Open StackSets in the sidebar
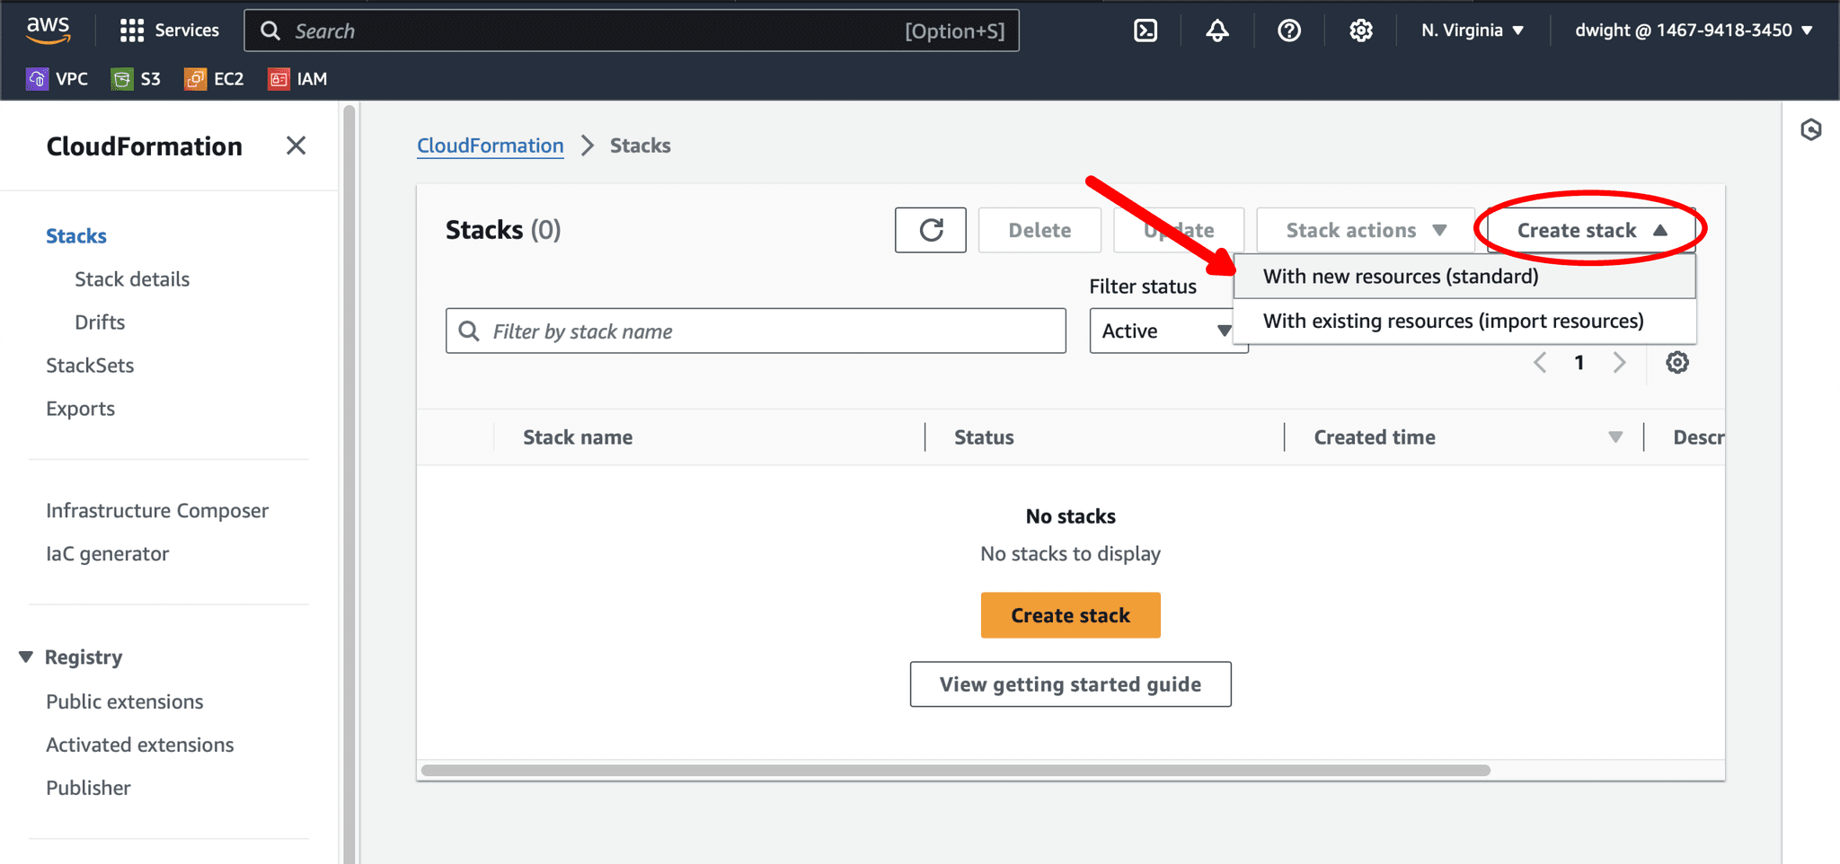Viewport: 1840px width, 864px height. pos(90,366)
